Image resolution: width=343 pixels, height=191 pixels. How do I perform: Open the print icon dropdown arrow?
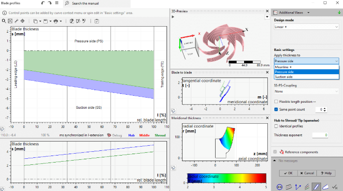point(61,21)
